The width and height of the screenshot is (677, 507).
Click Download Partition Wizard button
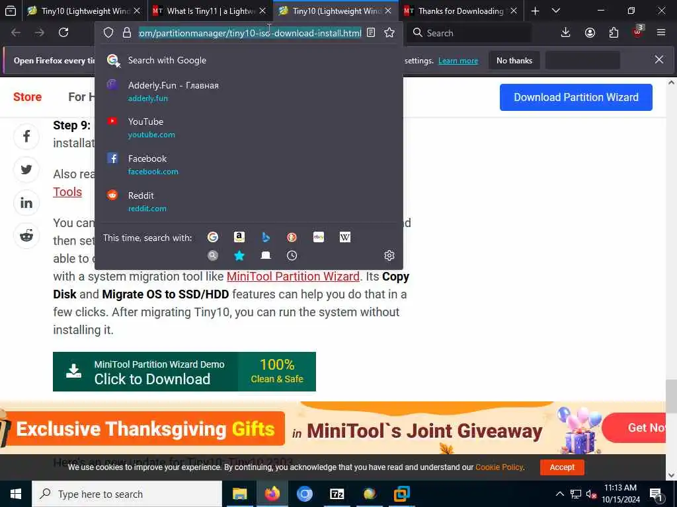point(576,98)
